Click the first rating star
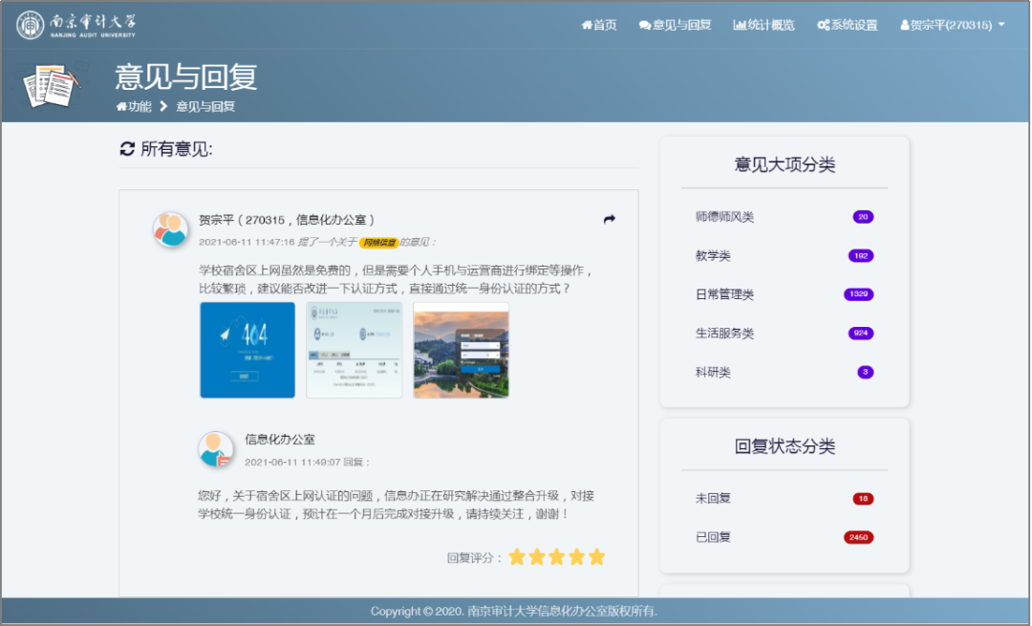The height and width of the screenshot is (626, 1032). (517, 557)
